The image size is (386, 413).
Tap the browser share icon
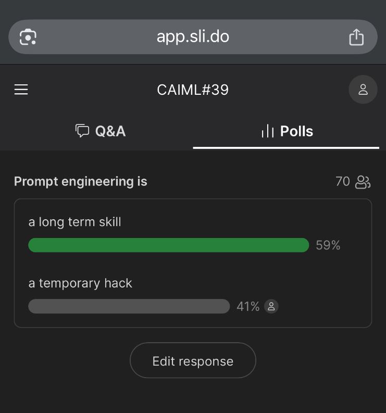click(x=356, y=37)
